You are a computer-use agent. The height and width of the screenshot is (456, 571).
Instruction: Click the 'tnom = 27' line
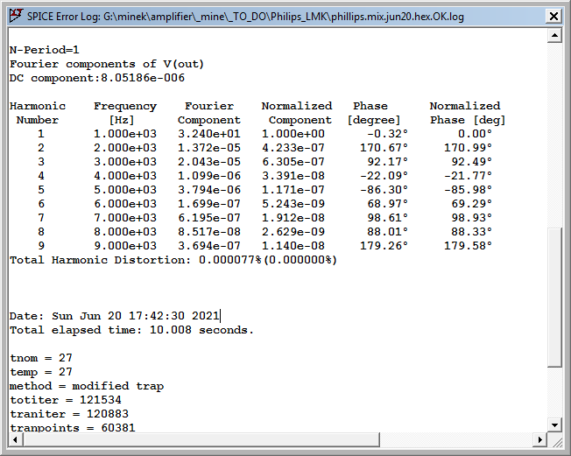click(x=41, y=358)
